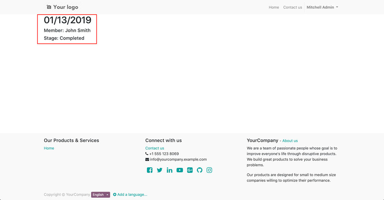Click the Member: John Smith text
This screenshot has width=384, height=200.
tap(67, 30)
